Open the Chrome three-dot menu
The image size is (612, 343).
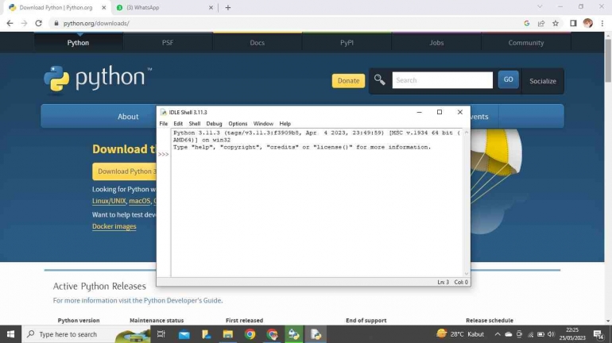tap(602, 23)
